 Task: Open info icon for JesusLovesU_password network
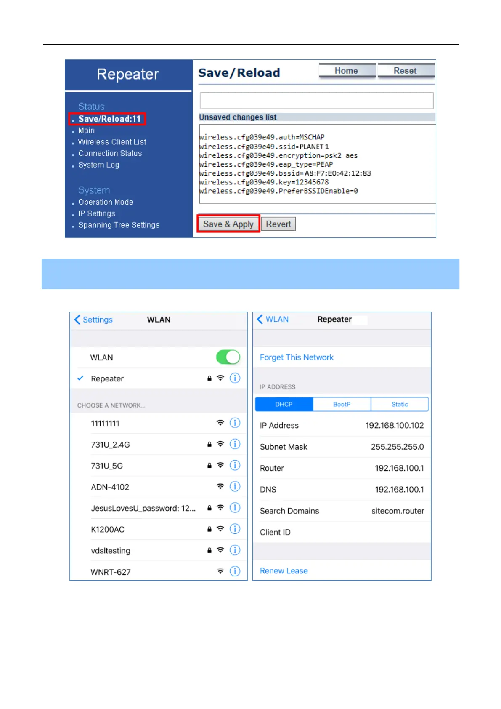[x=235, y=508]
